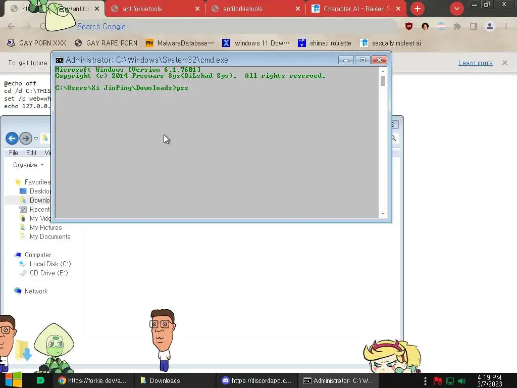This screenshot has height=388, width=517.
Task: Click the Downloads folder icon beside Peridot
Action: click(24, 351)
